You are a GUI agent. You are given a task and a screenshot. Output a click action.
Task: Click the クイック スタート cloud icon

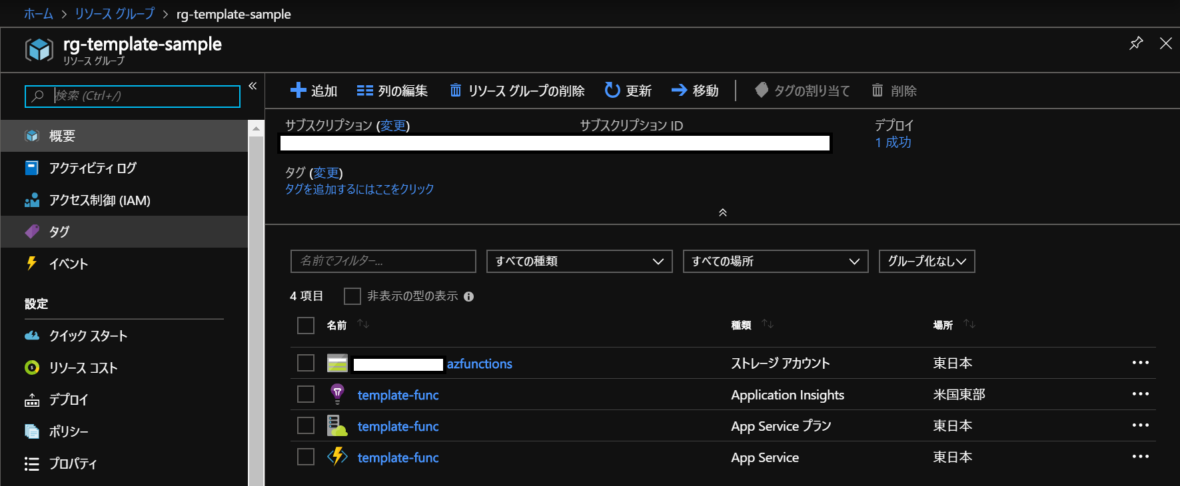pos(32,336)
